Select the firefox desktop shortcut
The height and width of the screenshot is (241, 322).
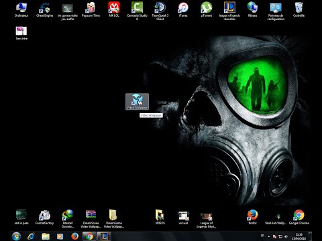click(252, 217)
